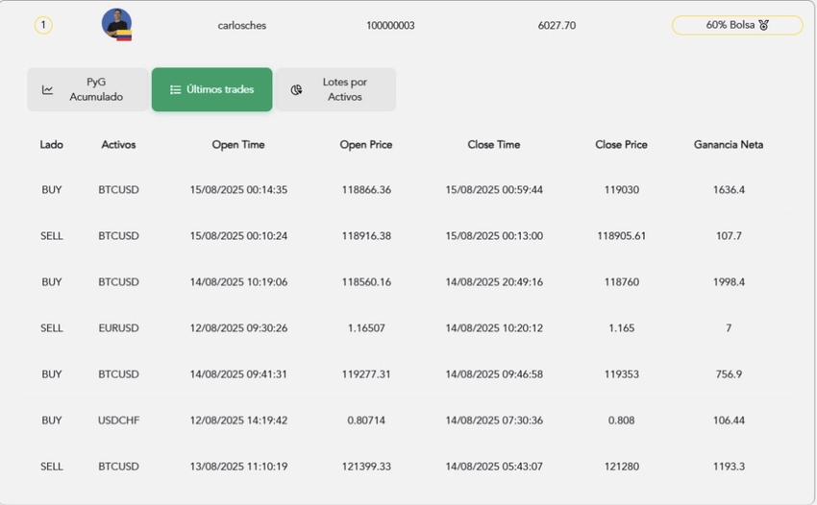Click the pie chart icon on Lotes por Activos
Viewport: 817px width, 505px height.
click(x=297, y=90)
